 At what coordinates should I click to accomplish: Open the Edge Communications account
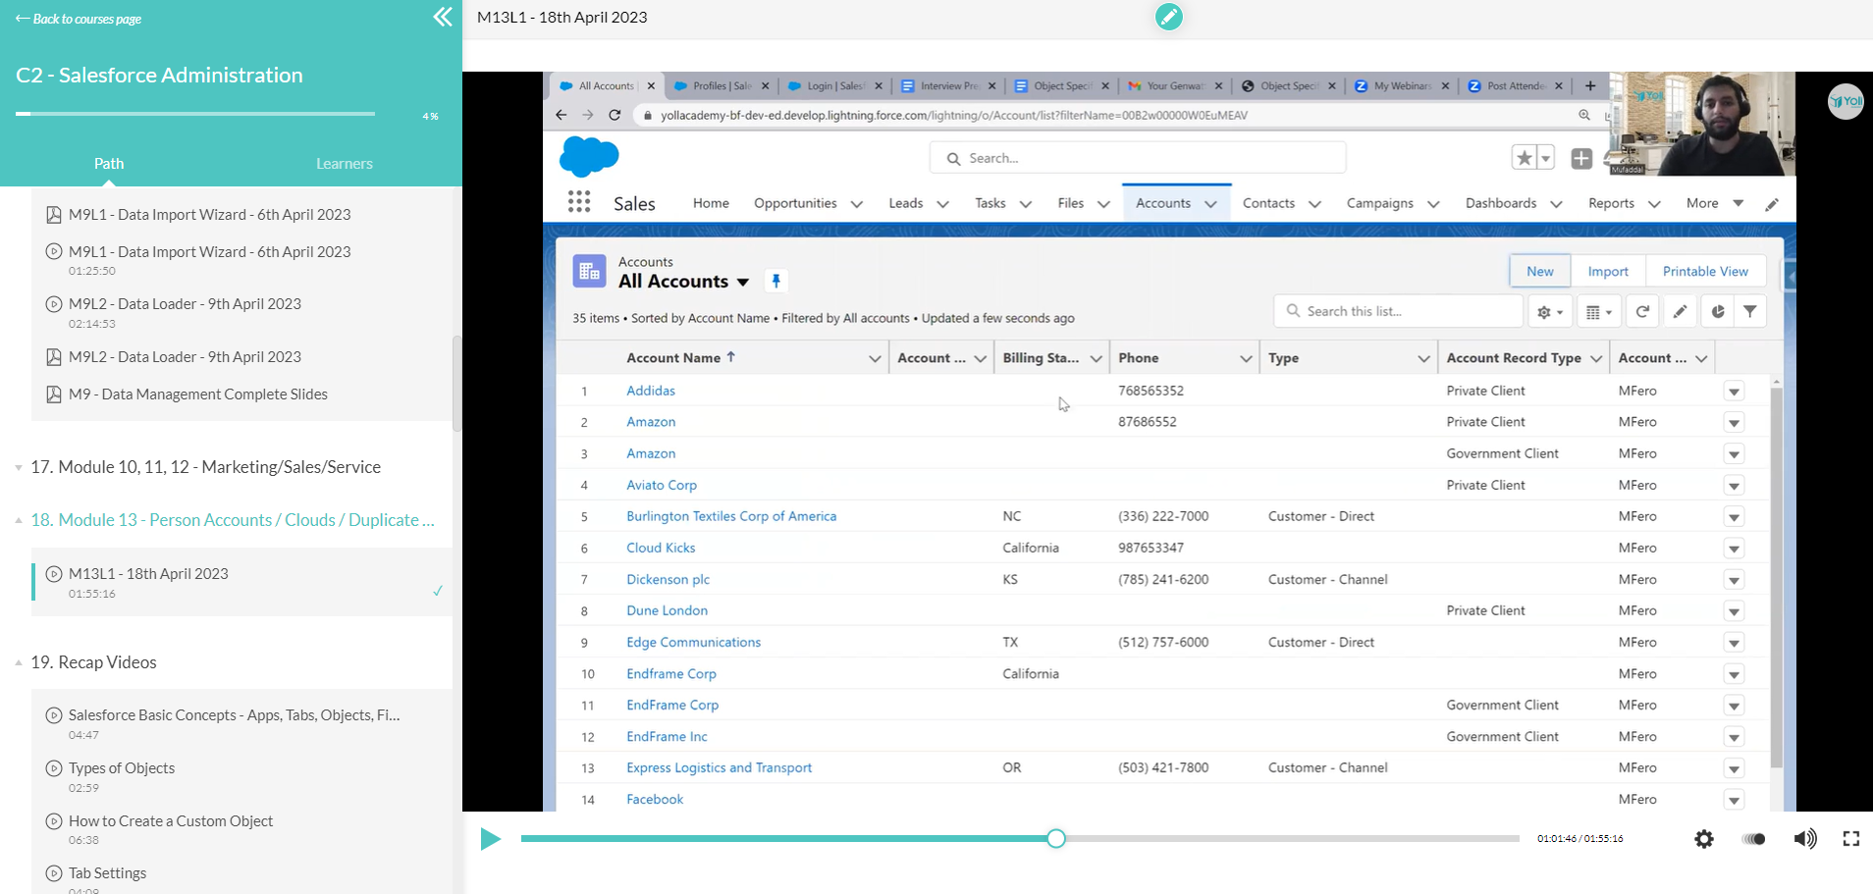[x=693, y=643]
